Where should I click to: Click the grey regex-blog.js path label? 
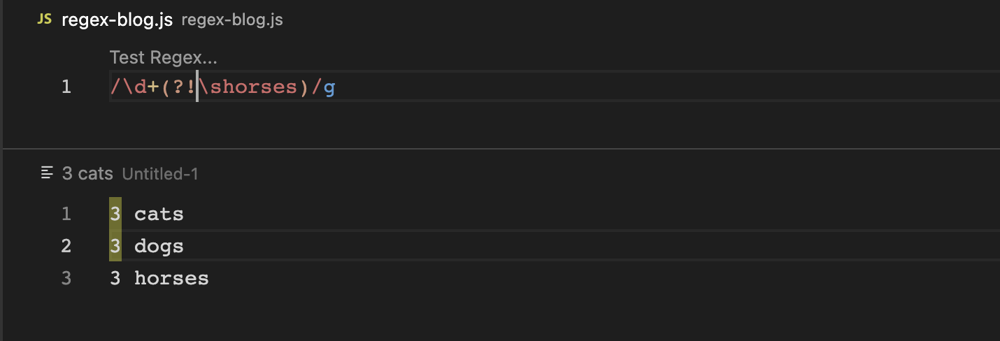point(231,20)
